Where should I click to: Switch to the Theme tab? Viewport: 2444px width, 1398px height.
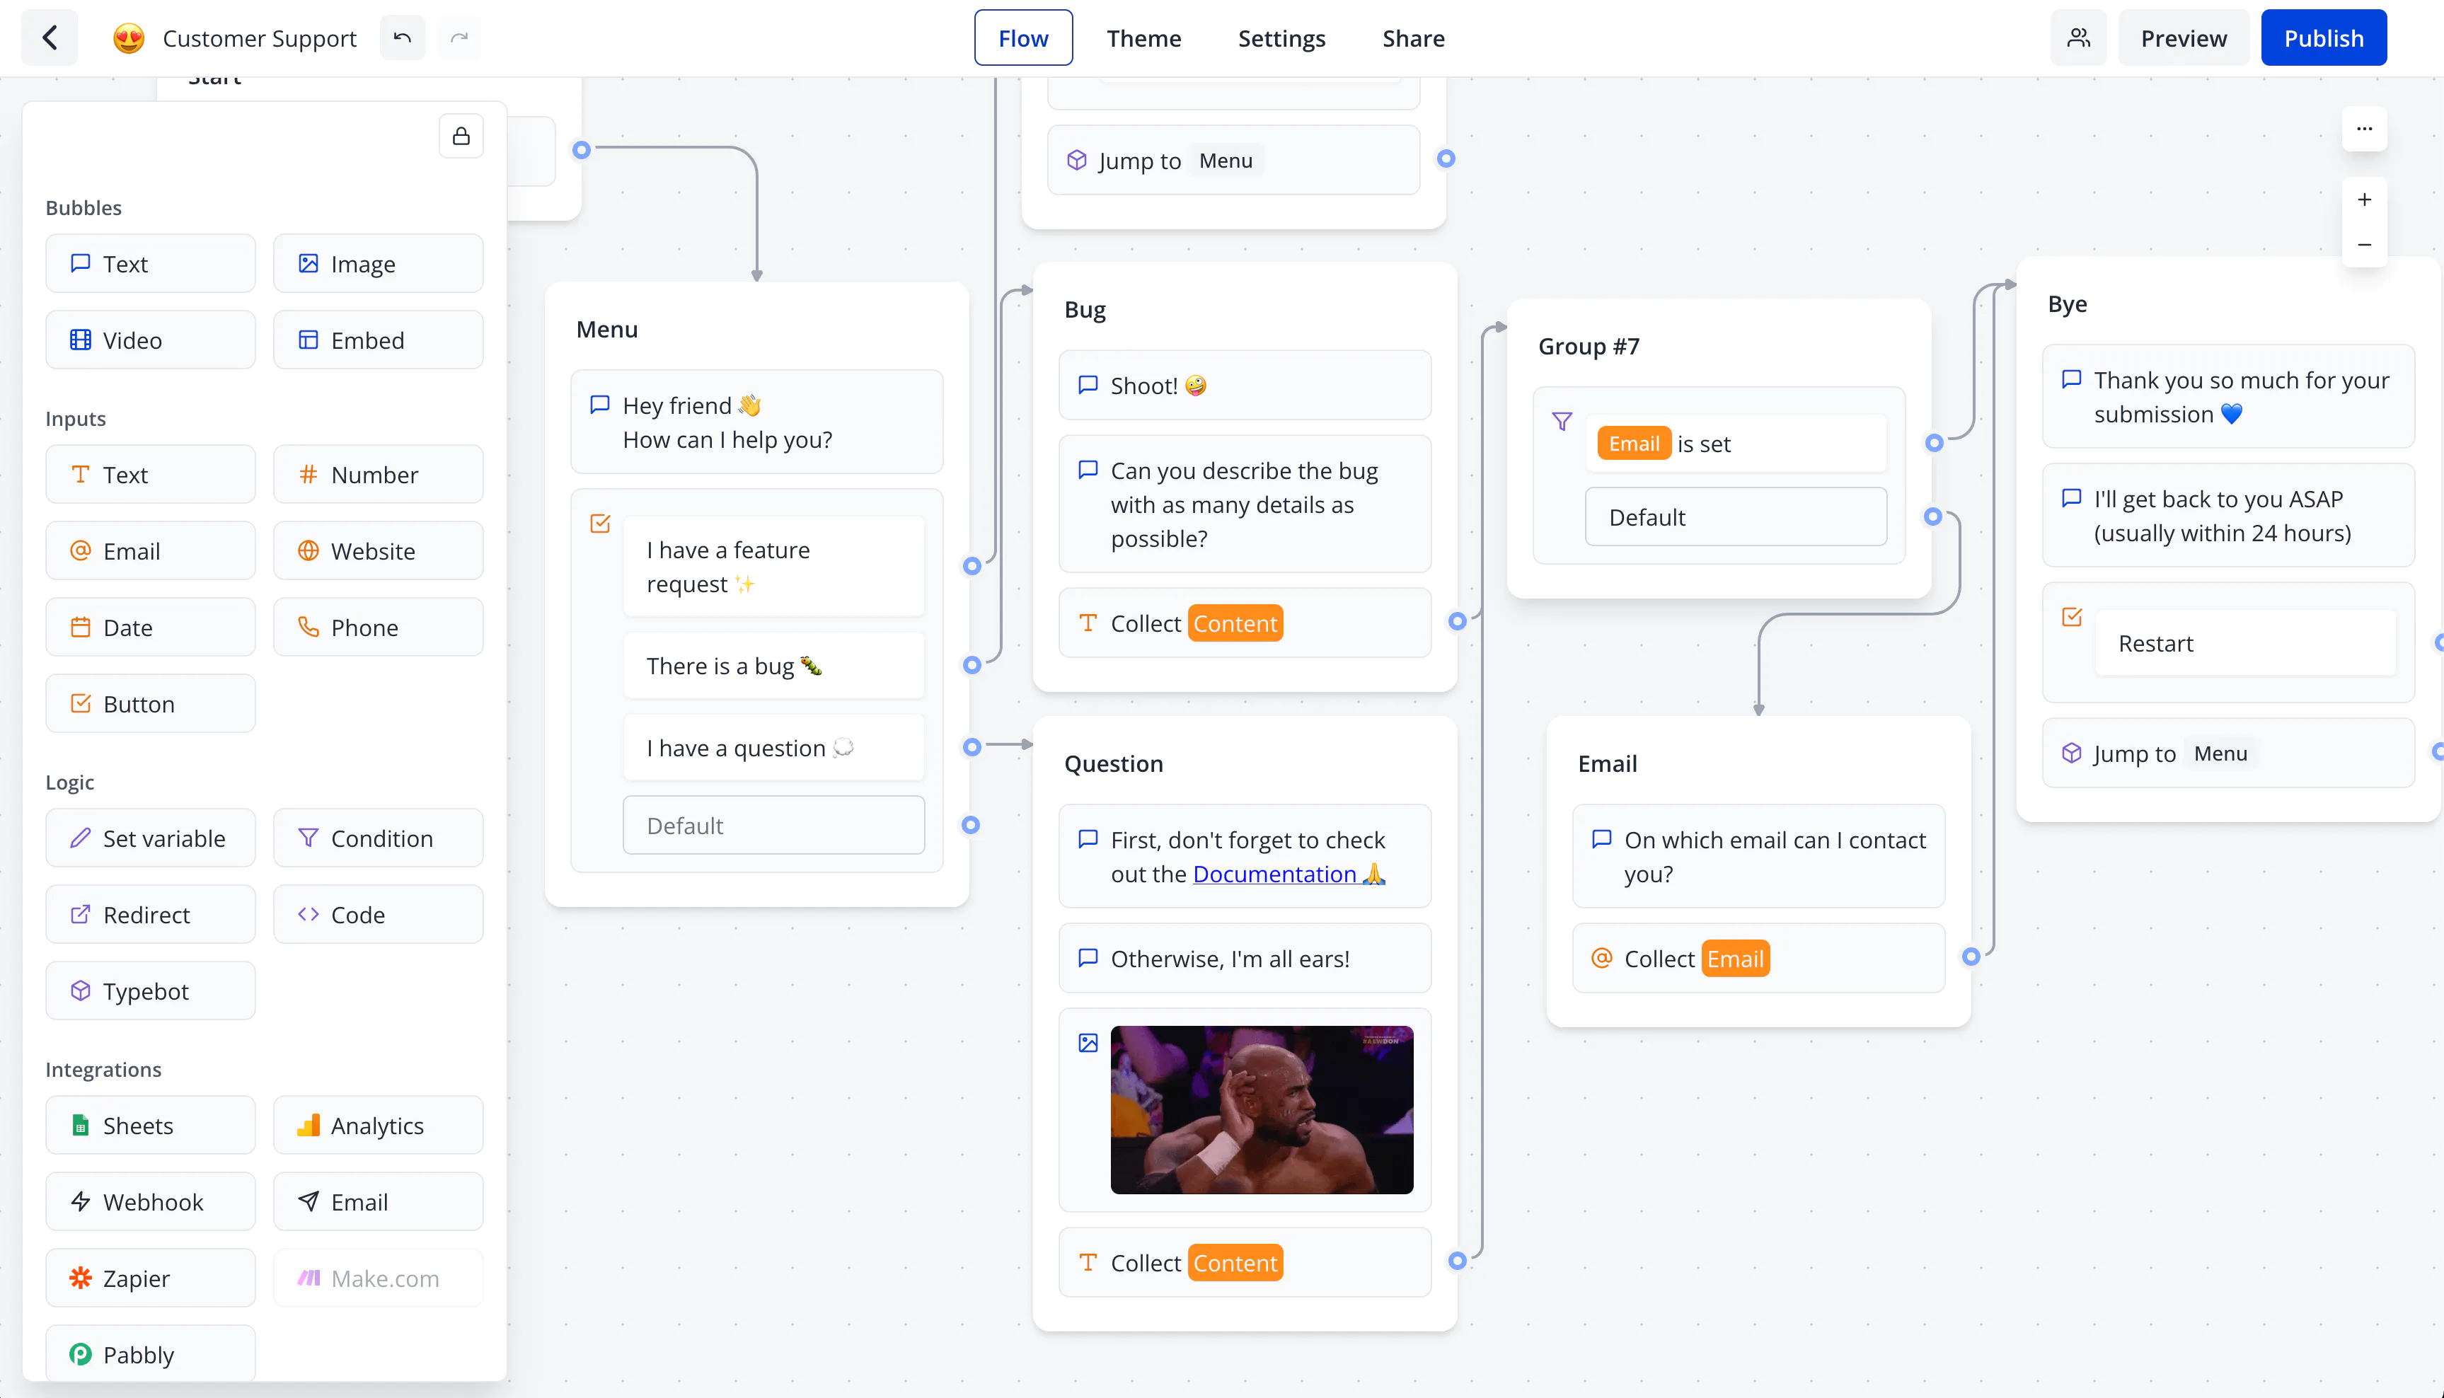point(1143,37)
